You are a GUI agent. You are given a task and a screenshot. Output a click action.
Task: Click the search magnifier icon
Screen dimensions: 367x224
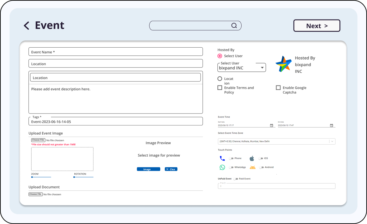click(x=234, y=26)
